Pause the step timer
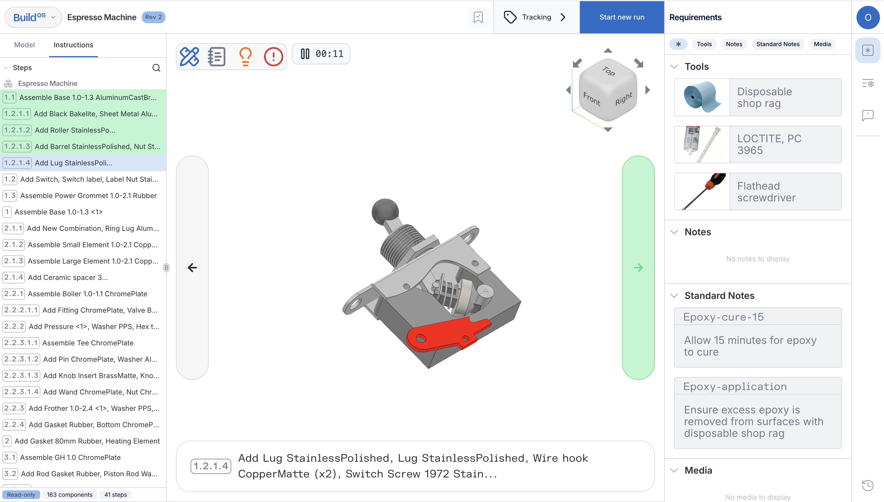The height and width of the screenshot is (502, 884). [305, 54]
